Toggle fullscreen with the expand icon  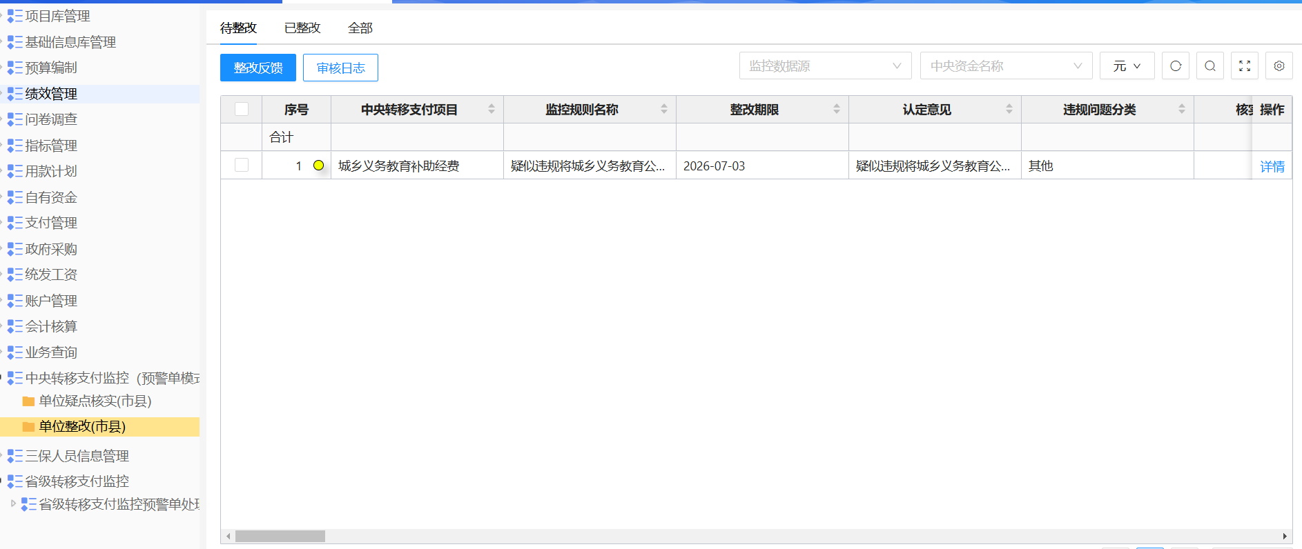1245,66
